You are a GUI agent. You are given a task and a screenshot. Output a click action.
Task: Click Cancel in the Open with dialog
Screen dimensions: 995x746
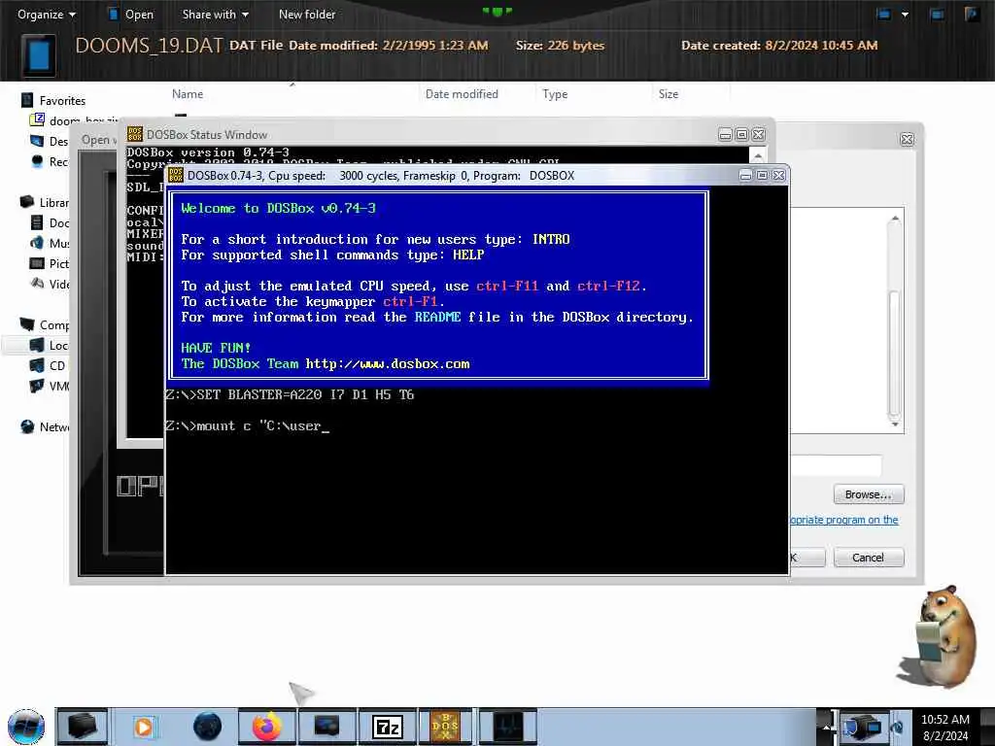[x=868, y=558]
